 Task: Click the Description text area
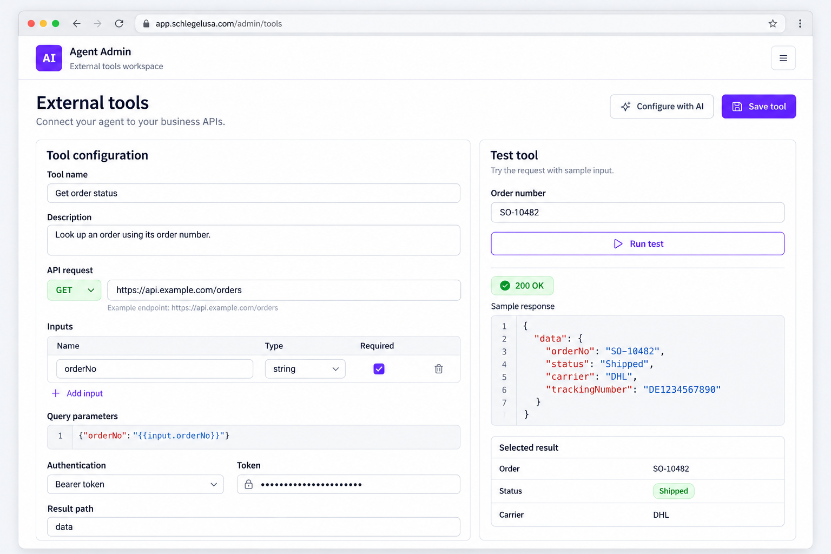pos(254,240)
